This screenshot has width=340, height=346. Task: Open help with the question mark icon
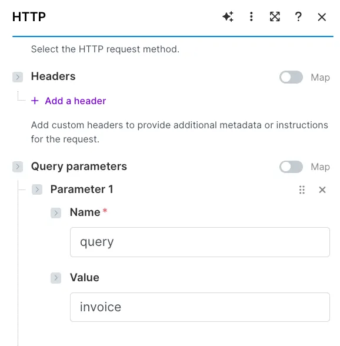coord(298,16)
